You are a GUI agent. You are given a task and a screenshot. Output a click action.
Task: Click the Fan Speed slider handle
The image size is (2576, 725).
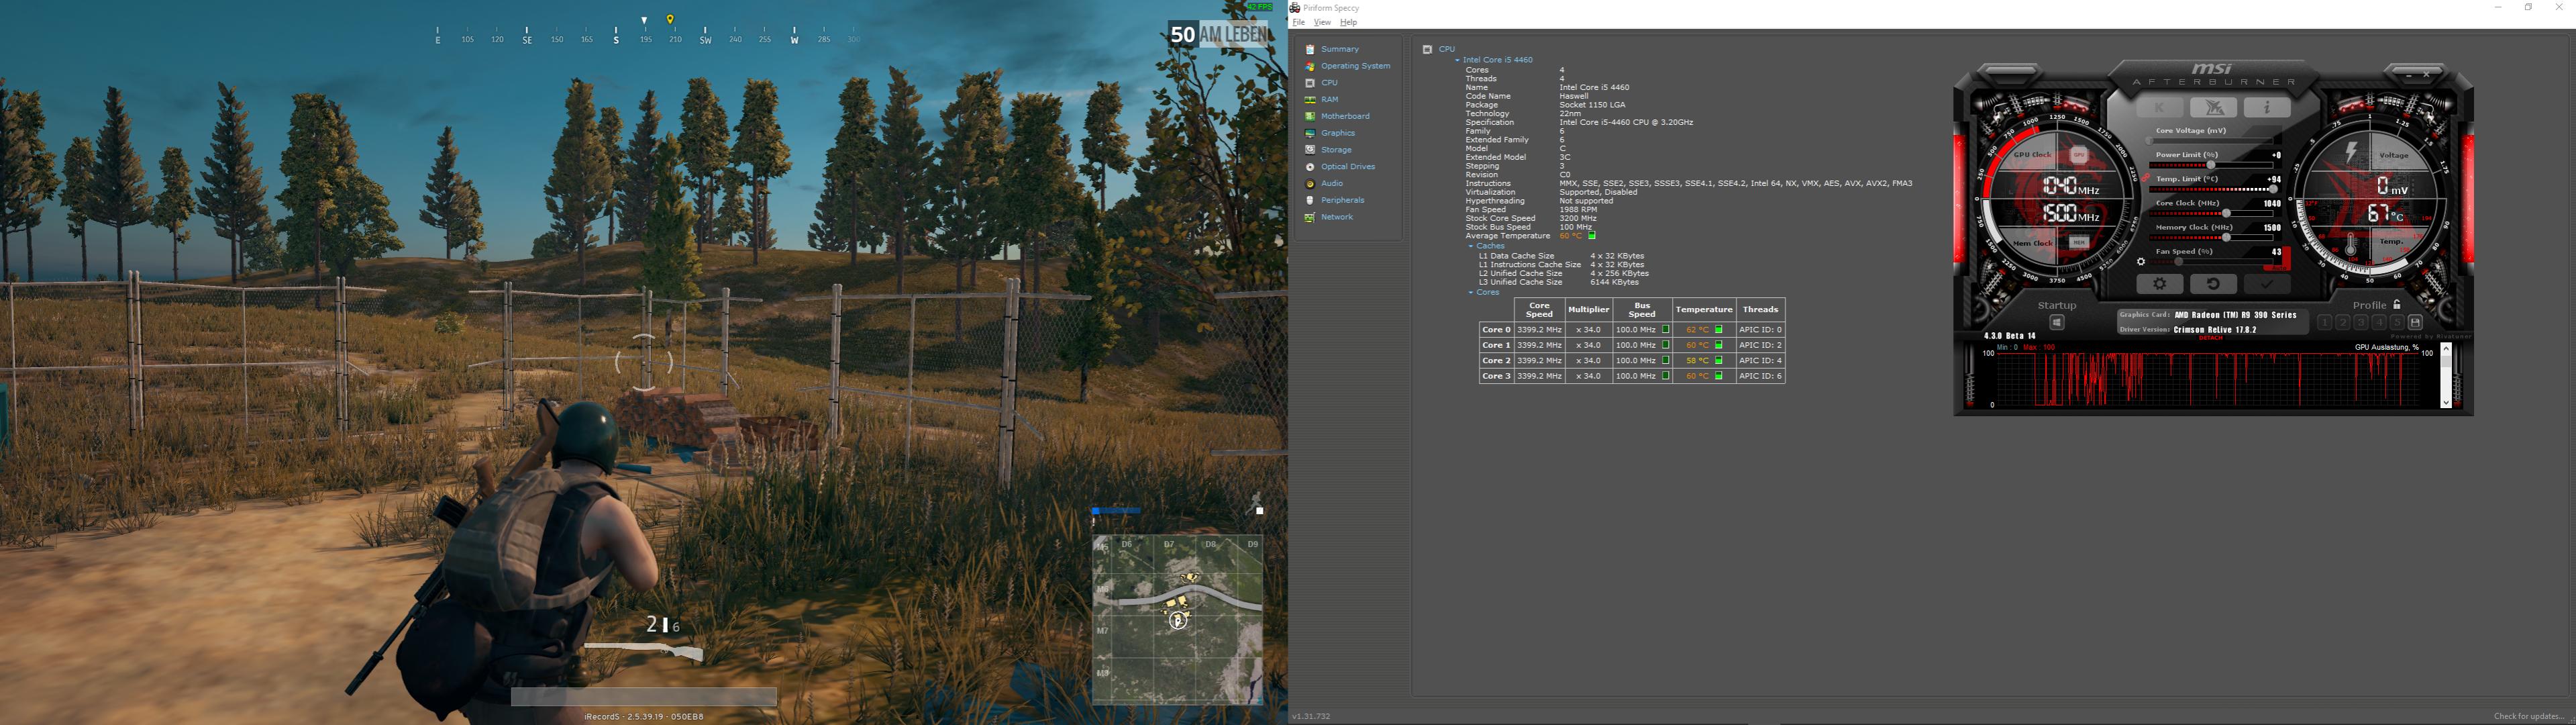click(x=2180, y=262)
